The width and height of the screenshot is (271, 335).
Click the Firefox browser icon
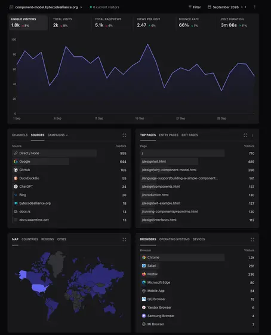[144, 274]
